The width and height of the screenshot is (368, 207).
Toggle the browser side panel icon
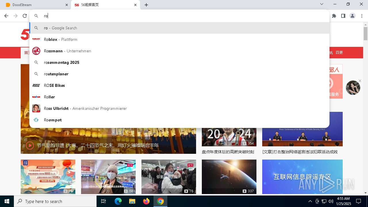pyautogui.click(x=343, y=16)
